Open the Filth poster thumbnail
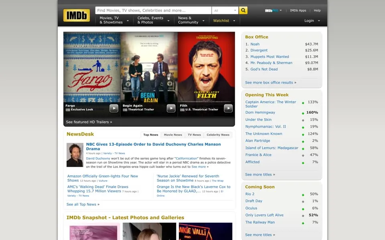Screen dimensions: 385x240 206,67
